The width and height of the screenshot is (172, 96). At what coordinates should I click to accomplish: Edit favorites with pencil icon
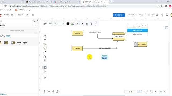click(x=37, y=25)
